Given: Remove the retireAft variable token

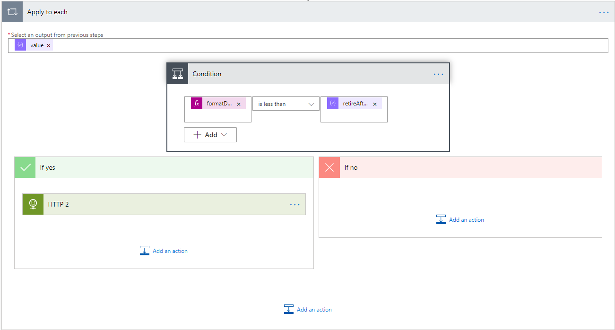Looking at the screenshot, I should click(x=375, y=104).
